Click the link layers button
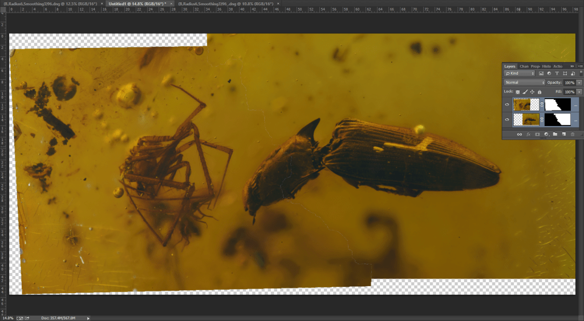This screenshot has height=321, width=584. (519, 135)
